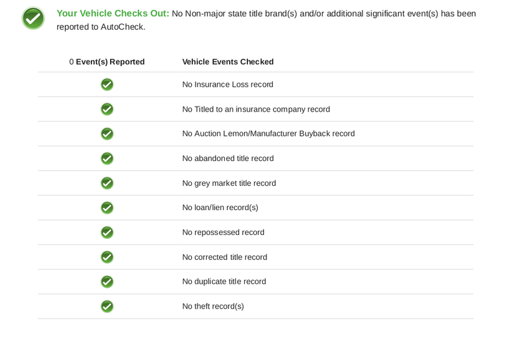Click the No grey market title record text
This screenshot has height=346, width=505.
[x=229, y=183]
